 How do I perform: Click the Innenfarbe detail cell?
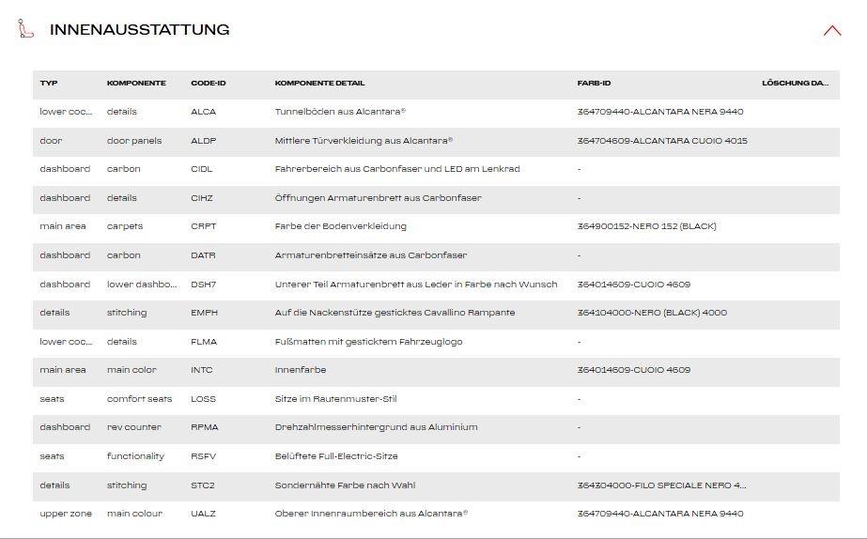[300, 370]
